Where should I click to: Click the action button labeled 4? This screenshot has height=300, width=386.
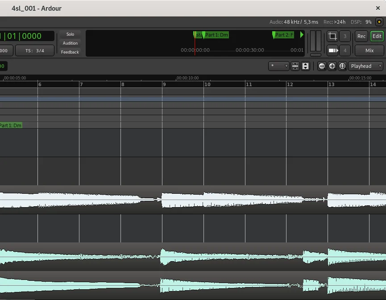345,50
